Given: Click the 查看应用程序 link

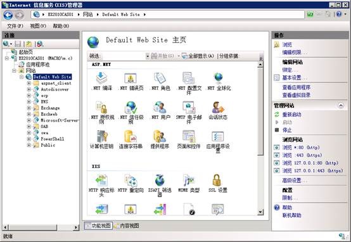Looking at the screenshot, I should coord(297,87).
